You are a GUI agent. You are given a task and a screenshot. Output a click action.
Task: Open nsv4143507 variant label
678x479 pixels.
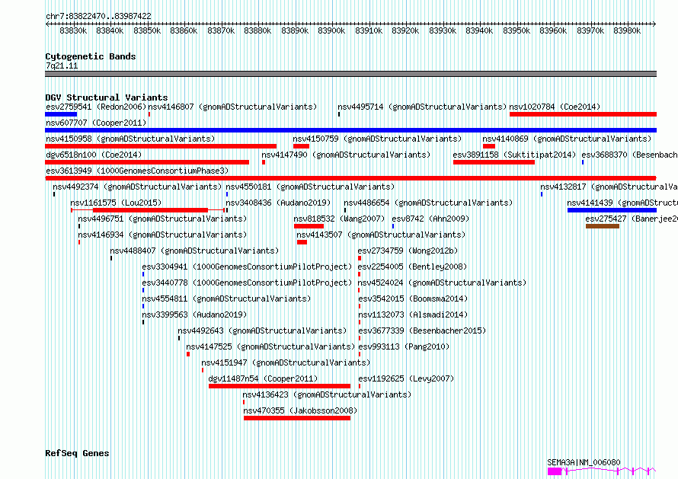coord(381,235)
